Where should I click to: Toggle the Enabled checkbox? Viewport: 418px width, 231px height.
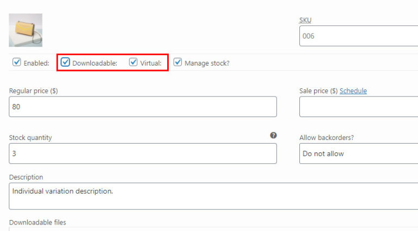click(17, 62)
